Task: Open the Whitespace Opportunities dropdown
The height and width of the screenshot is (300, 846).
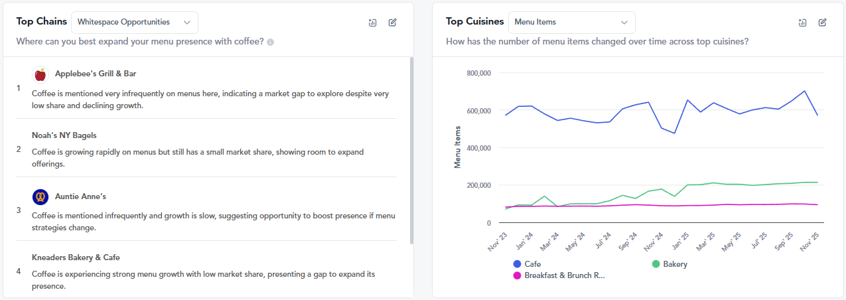Action: point(135,22)
